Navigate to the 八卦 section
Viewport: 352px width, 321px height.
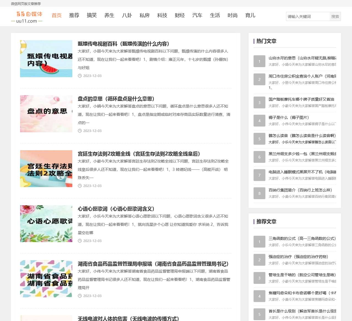(x=127, y=15)
